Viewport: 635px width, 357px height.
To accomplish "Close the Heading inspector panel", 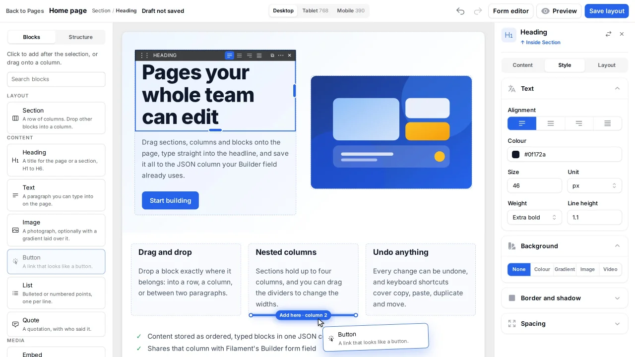I will pos(622,34).
